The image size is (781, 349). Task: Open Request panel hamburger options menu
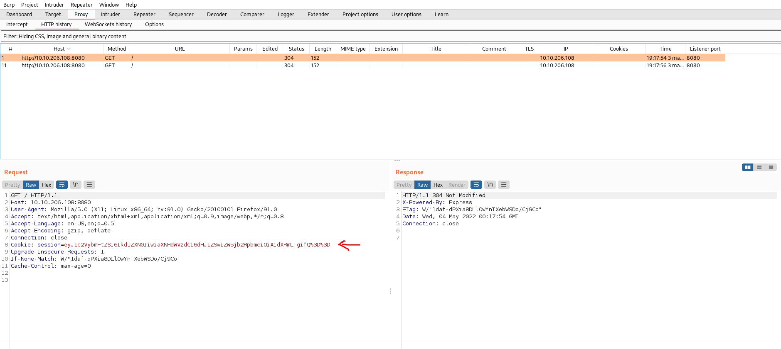coord(89,185)
